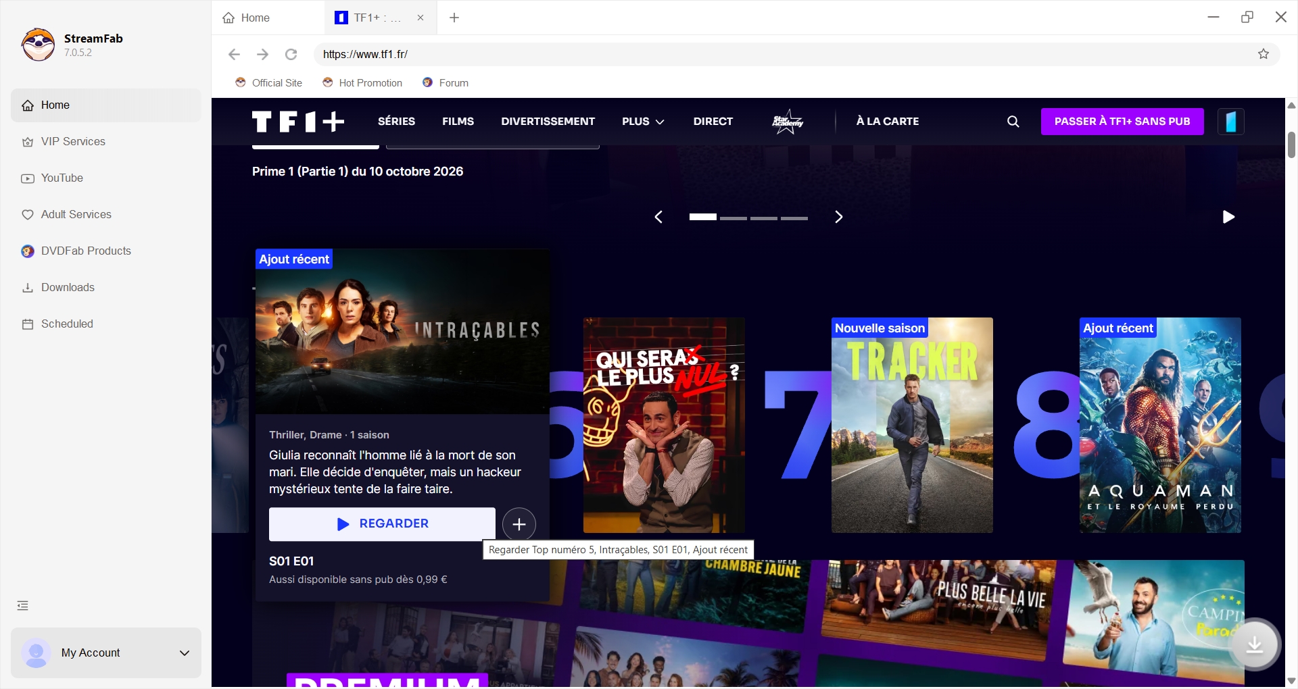Open Adult Services in sidebar

106,215
